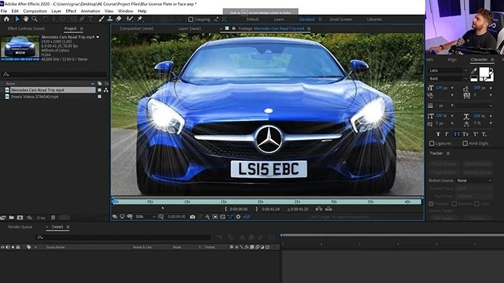Click the Home icon in toolbar
The width and height of the screenshot is (504, 283).
click(6, 19)
